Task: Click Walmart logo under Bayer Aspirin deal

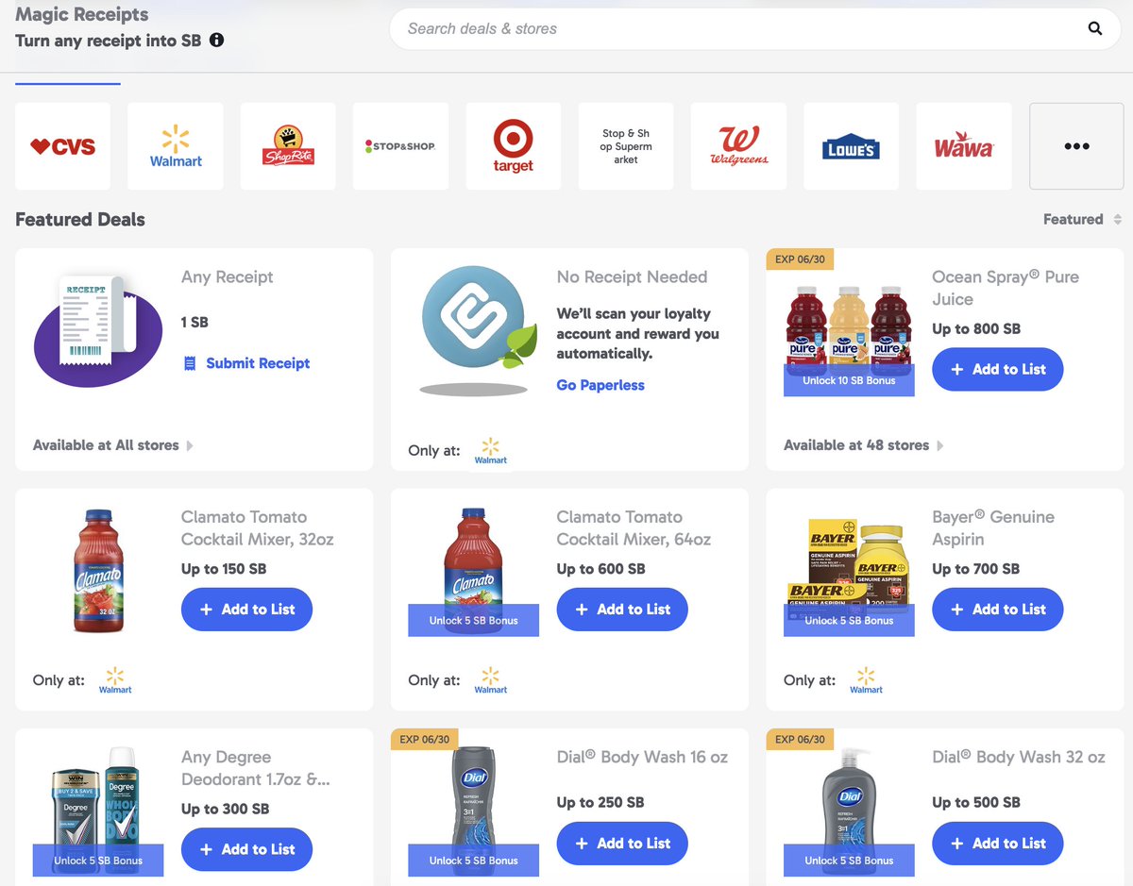Action: [x=866, y=680]
